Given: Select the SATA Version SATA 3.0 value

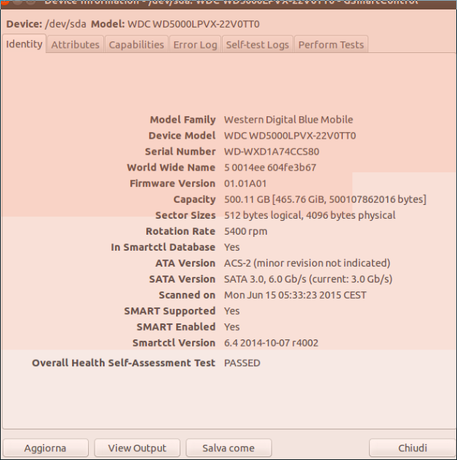Looking at the screenshot, I should [308, 279].
